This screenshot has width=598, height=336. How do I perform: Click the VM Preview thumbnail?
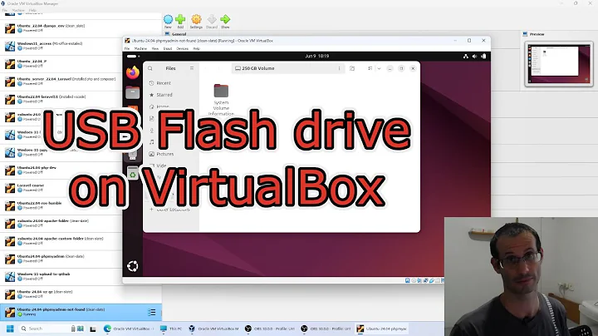coord(559,64)
